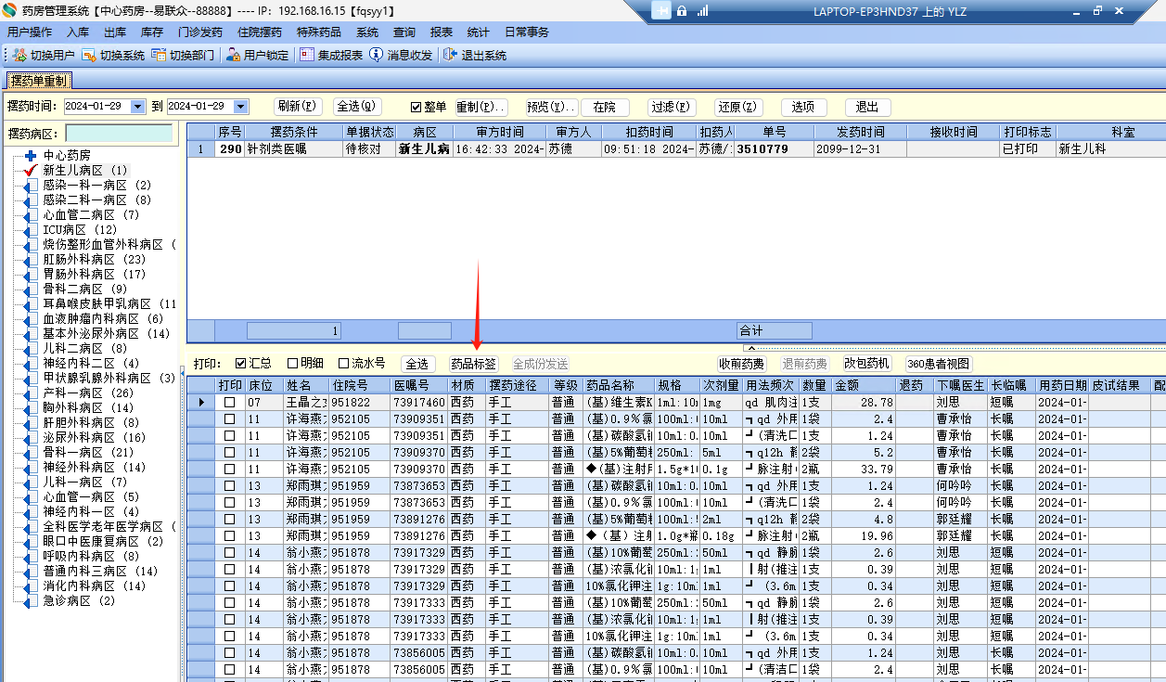Click the 刷新(F) button
Image resolution: width=1166 pixels, height=682 pixels.
[299, 107]
